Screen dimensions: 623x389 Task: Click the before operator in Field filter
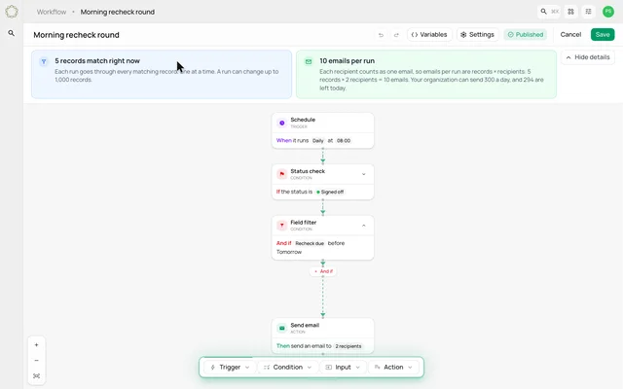(336, 243)
